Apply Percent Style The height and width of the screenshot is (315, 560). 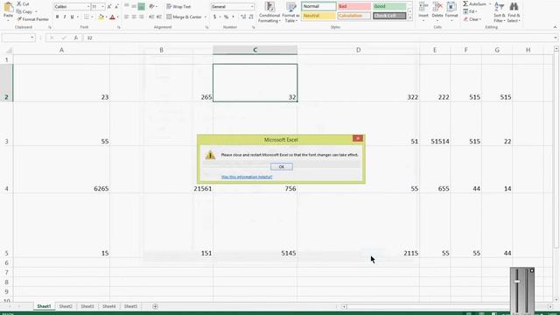pyautogui.click(x=226, y=17)
